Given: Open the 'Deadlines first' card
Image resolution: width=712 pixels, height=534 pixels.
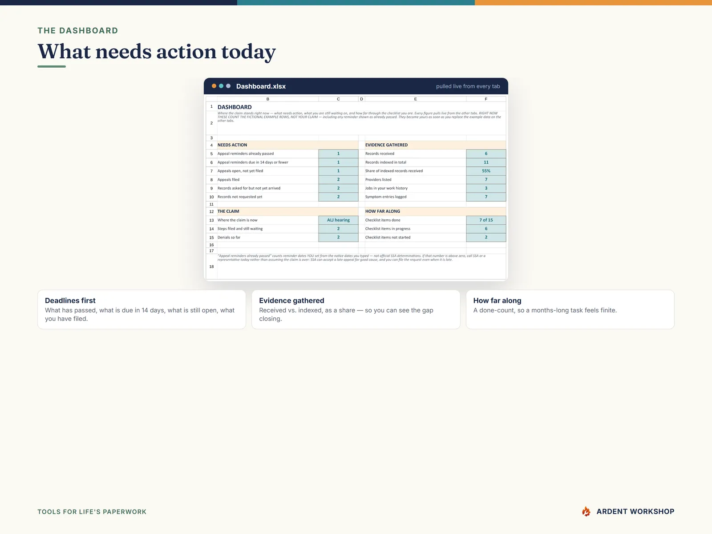Looking at the screenshot, I should 142,310.
